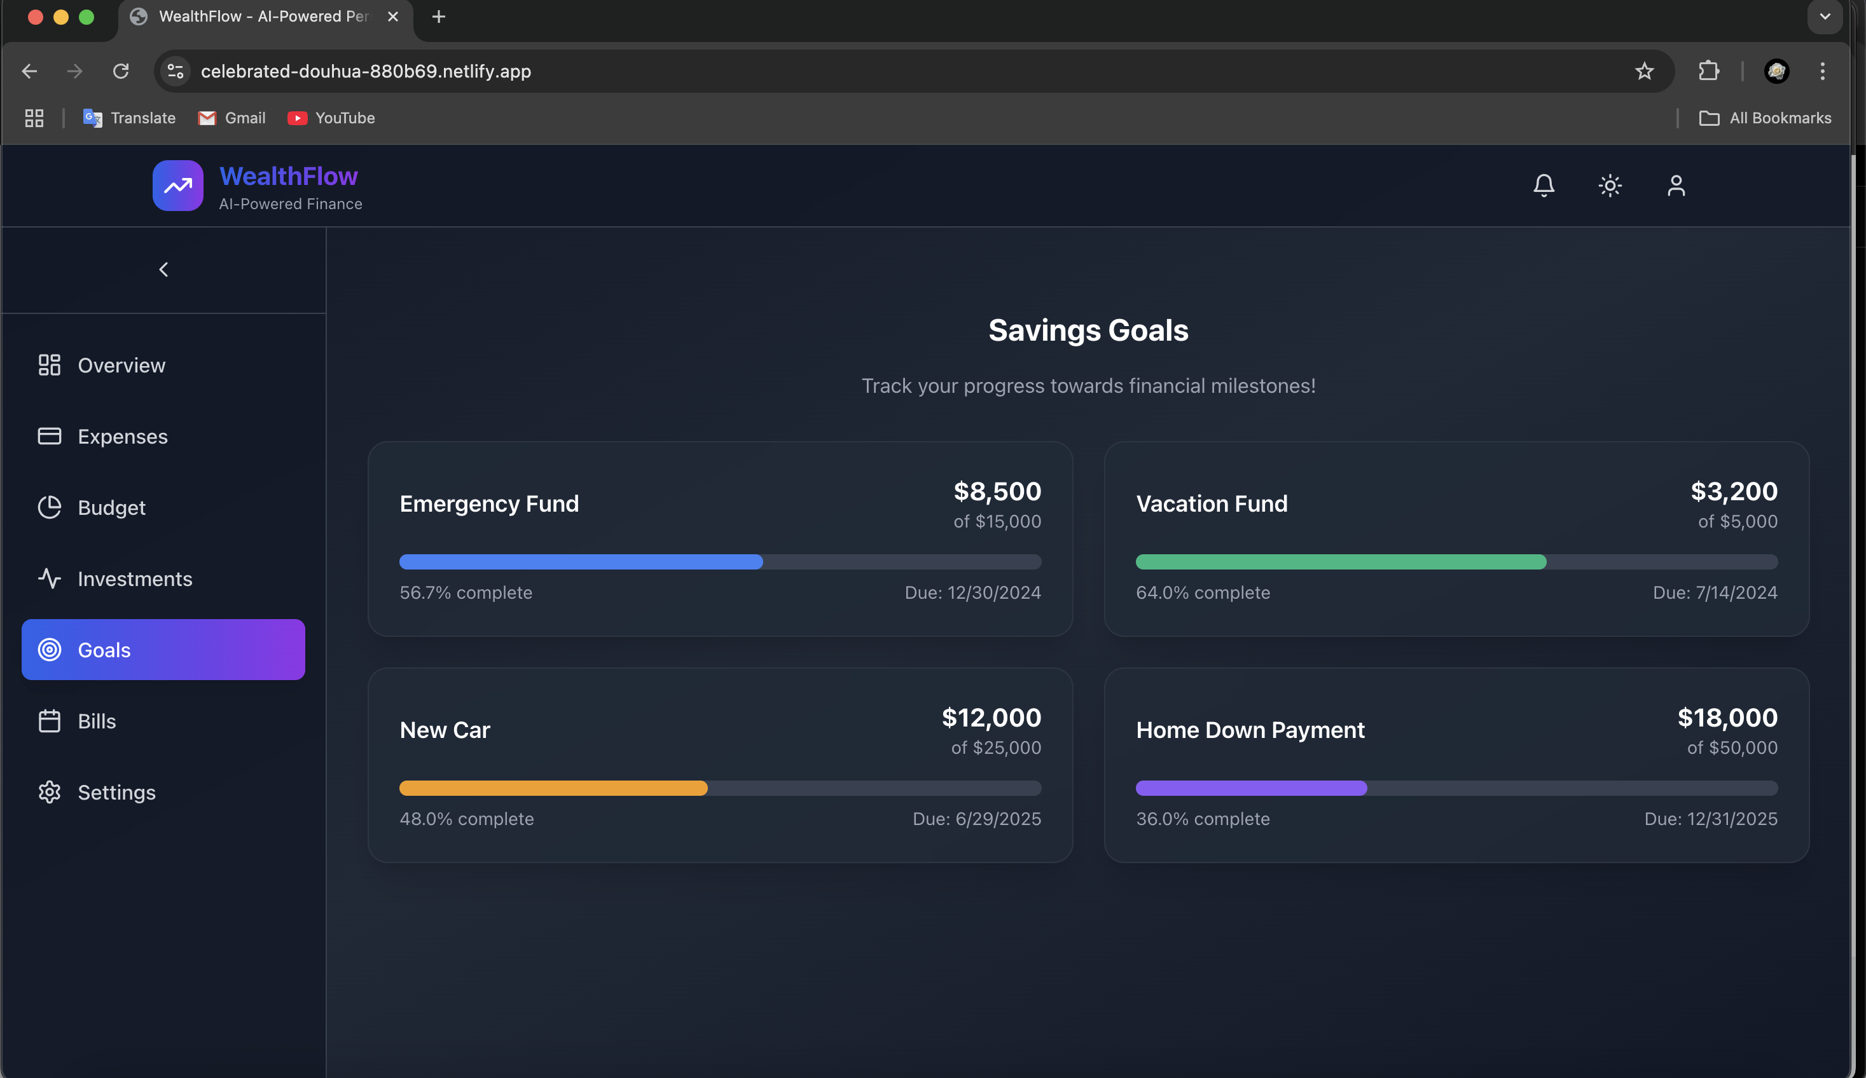The image size is (1866, 1078).
Task: Bookmark page with the star icon
Action: coord(1644,71)
